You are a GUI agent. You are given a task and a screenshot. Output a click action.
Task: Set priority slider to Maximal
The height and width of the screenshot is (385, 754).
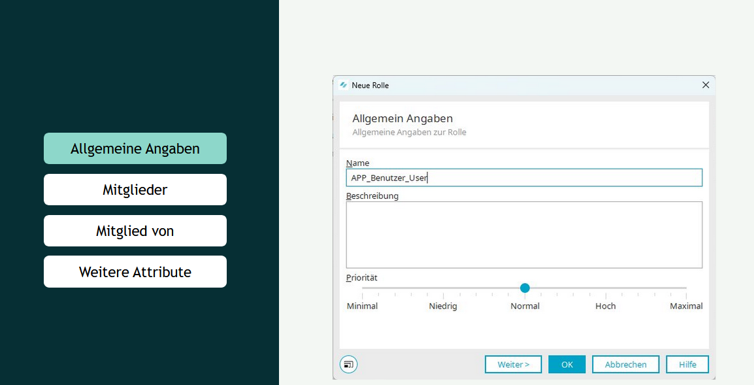[x=686, y=288]
